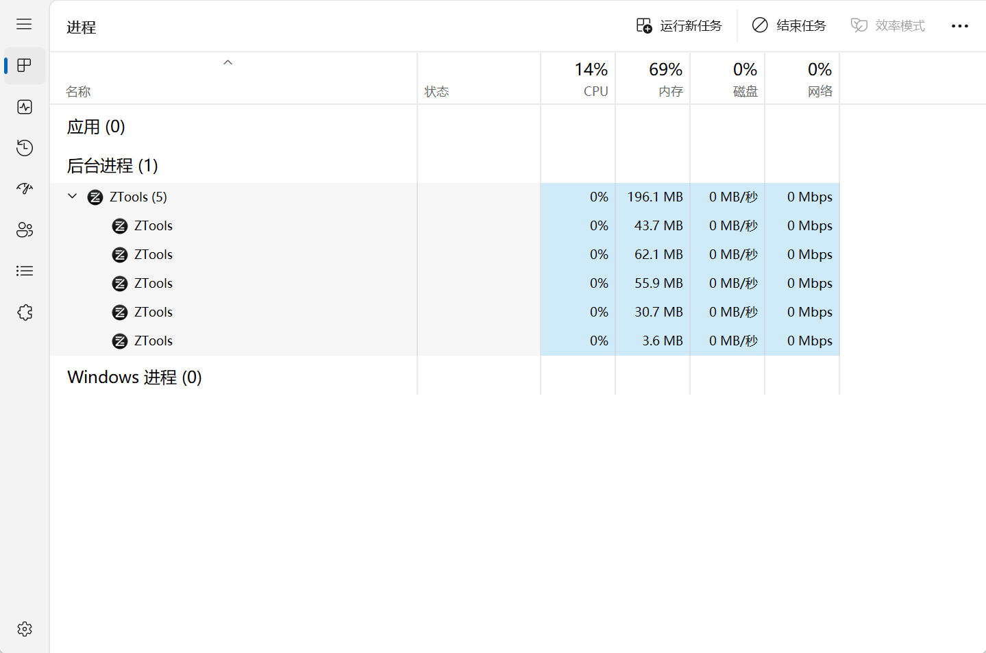
Task: Click the ZTools icon in the 30.7 MB row
Action: tap(120, 312)
